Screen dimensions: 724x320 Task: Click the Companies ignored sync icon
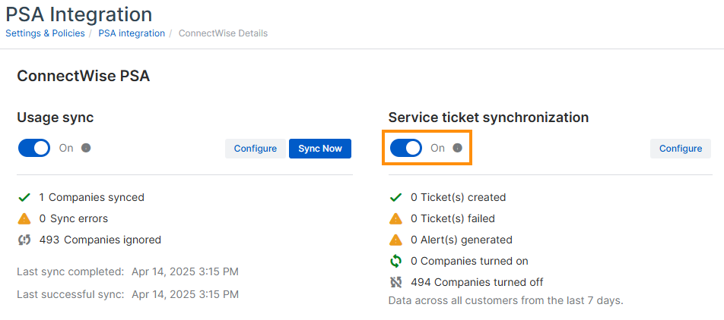(x=24, y=240)
